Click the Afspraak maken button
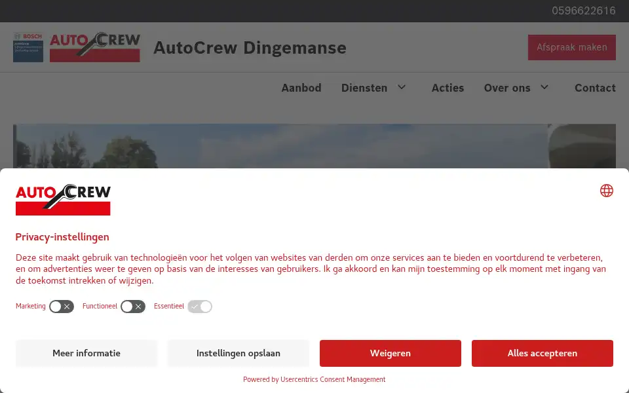Image resolution: width=629 pixels, height=393 pixels. (x=571, y=47)
